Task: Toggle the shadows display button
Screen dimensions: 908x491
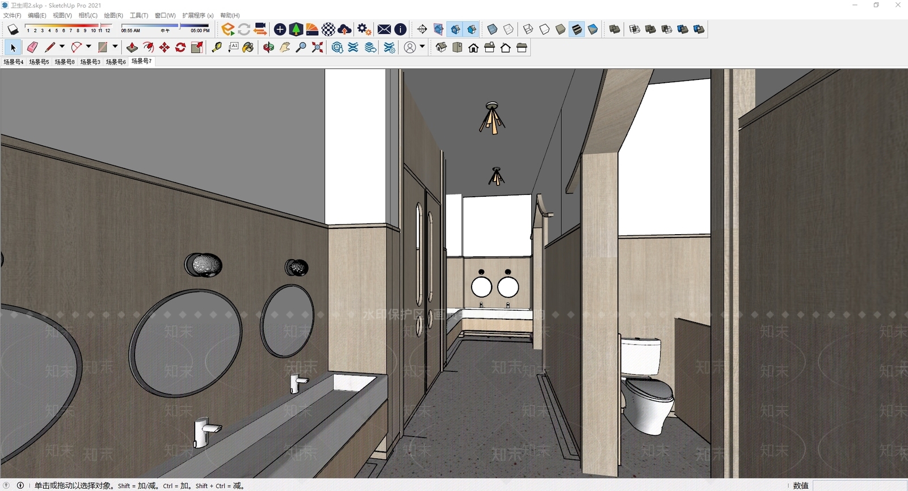Action: [13, 29]
